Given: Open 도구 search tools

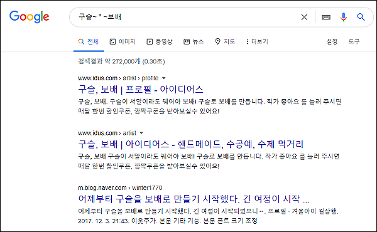Looking at the screenshot, I should coord(354,42).
